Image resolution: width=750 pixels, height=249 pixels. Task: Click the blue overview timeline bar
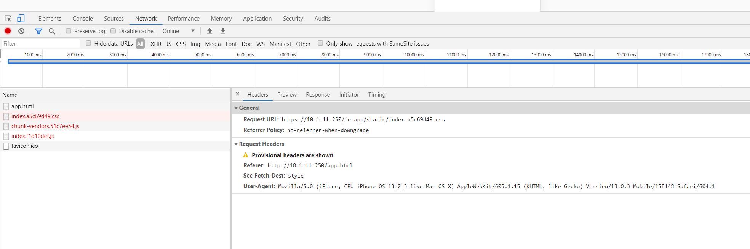pos(379,62)
